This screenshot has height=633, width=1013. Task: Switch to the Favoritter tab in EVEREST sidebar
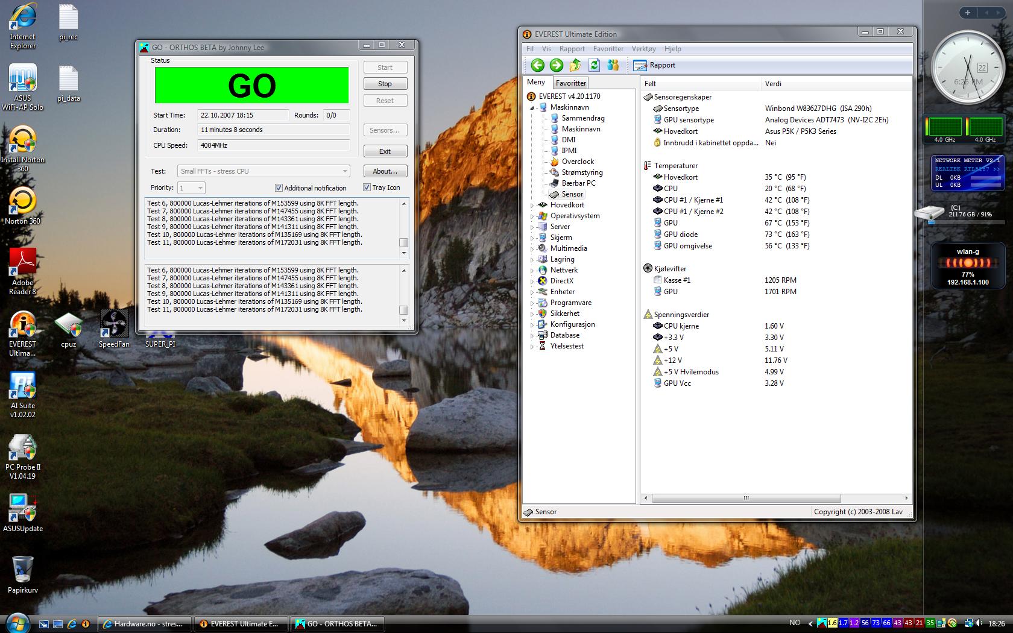point(570,83)
